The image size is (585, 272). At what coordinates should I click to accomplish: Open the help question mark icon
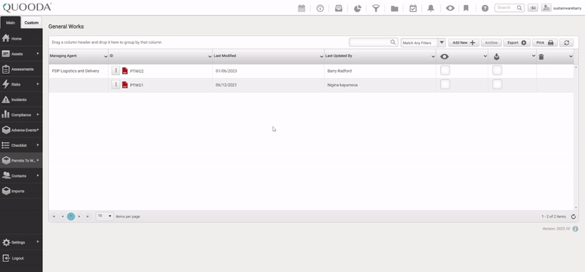pyautogui.click(x=485, y=8)
